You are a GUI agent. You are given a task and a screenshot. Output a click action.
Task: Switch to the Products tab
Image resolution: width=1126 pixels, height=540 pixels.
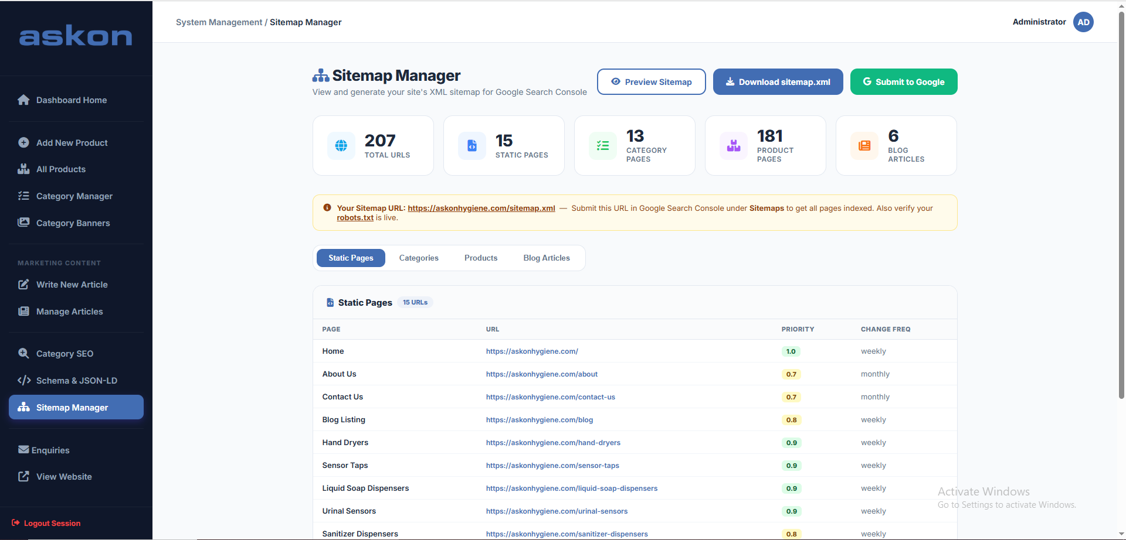[x=481, y=258]
